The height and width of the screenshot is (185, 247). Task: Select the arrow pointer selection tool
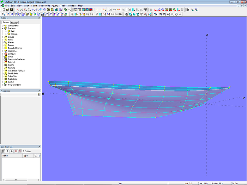[x=188, y=10]
